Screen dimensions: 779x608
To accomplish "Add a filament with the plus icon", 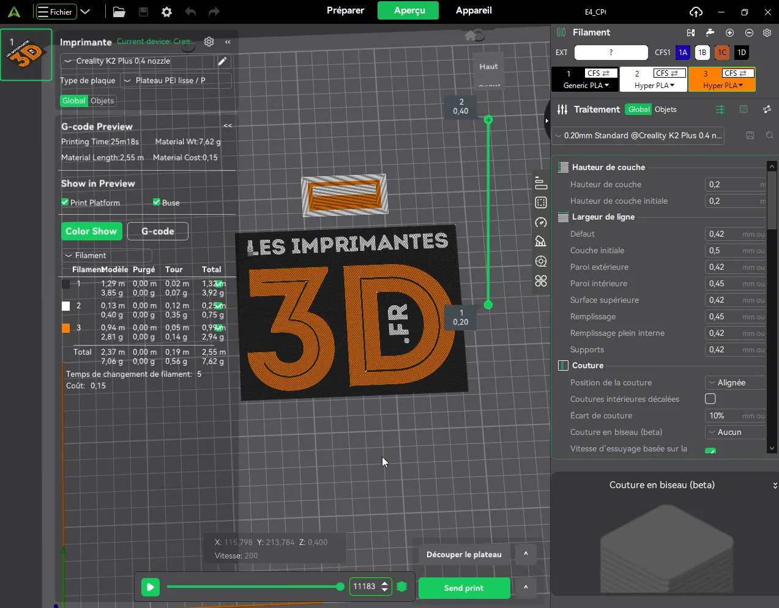I will [729, 32].
